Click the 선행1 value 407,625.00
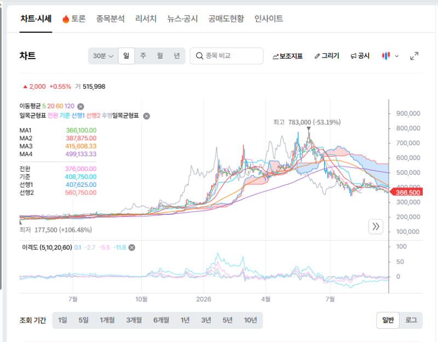Screen dimensions: 438x342 tap(81, 185)
